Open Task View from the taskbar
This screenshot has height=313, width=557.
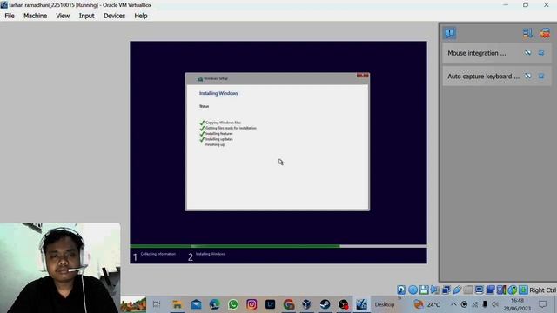point(157,304)
